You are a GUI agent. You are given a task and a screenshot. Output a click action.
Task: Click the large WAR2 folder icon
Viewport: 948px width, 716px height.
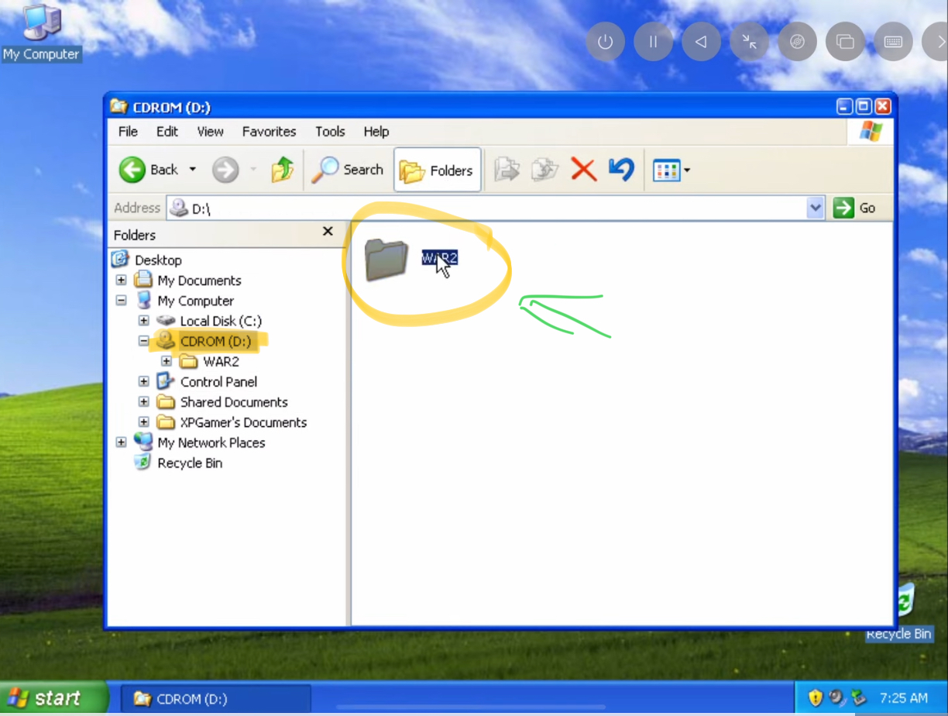(386, 259)
